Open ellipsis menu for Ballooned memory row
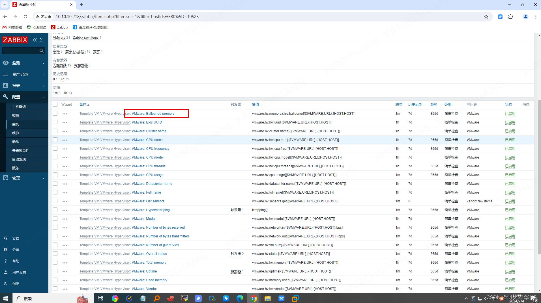 tap(65, 114)
